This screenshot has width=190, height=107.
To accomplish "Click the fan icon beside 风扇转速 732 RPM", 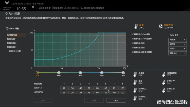I will point(160,26).
